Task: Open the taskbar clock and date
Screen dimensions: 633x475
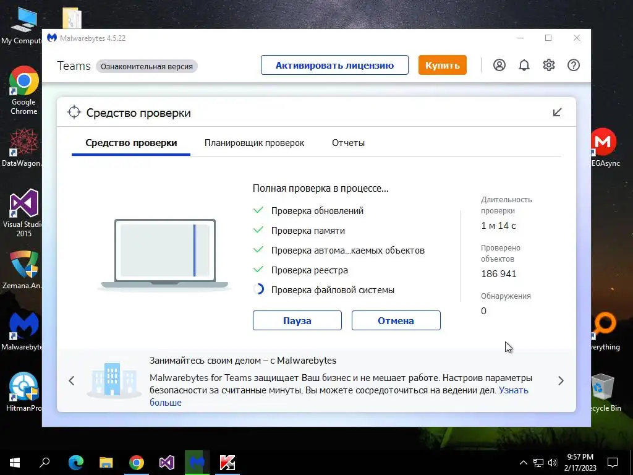Action: (580, 463)
